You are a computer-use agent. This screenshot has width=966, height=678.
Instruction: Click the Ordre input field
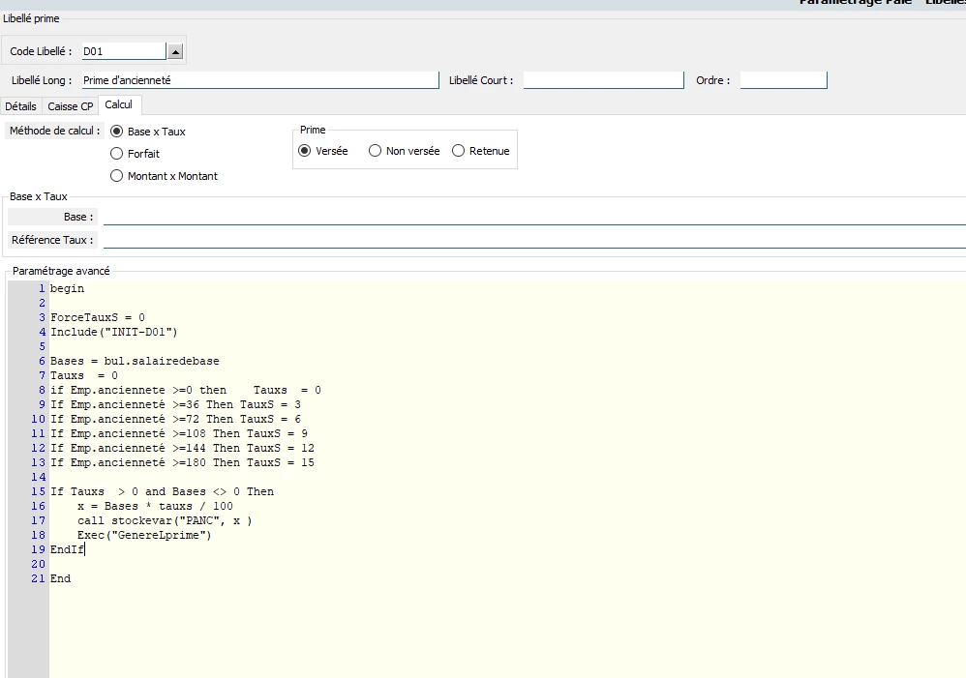click(x=783, y=80)
